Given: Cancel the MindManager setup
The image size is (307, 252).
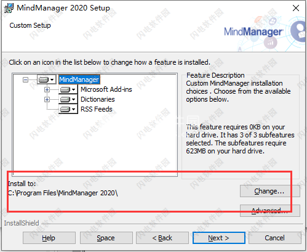Looking at the screenshot, I should [x=275, y=238].
